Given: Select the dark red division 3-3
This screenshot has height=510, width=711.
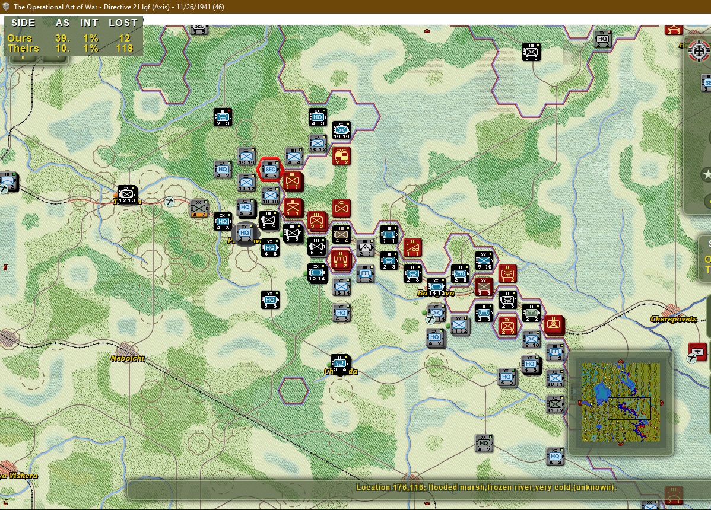Looking at the screenshot, I should click(483, 287).
